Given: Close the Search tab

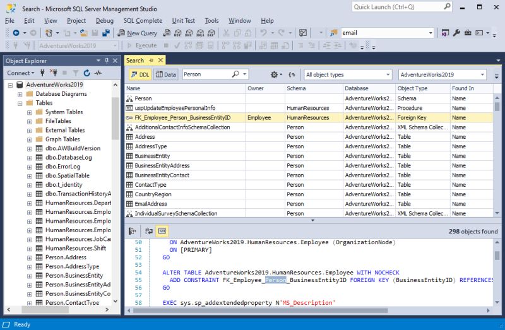Looking at the screenshot, I should (x=160, y=60).
